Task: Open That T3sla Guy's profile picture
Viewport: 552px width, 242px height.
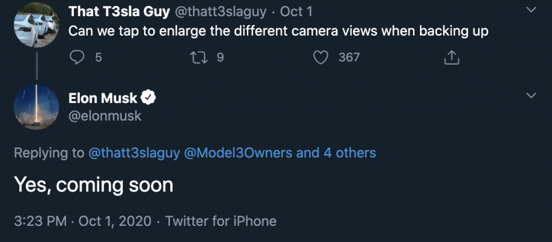Action: pos(37,23)
